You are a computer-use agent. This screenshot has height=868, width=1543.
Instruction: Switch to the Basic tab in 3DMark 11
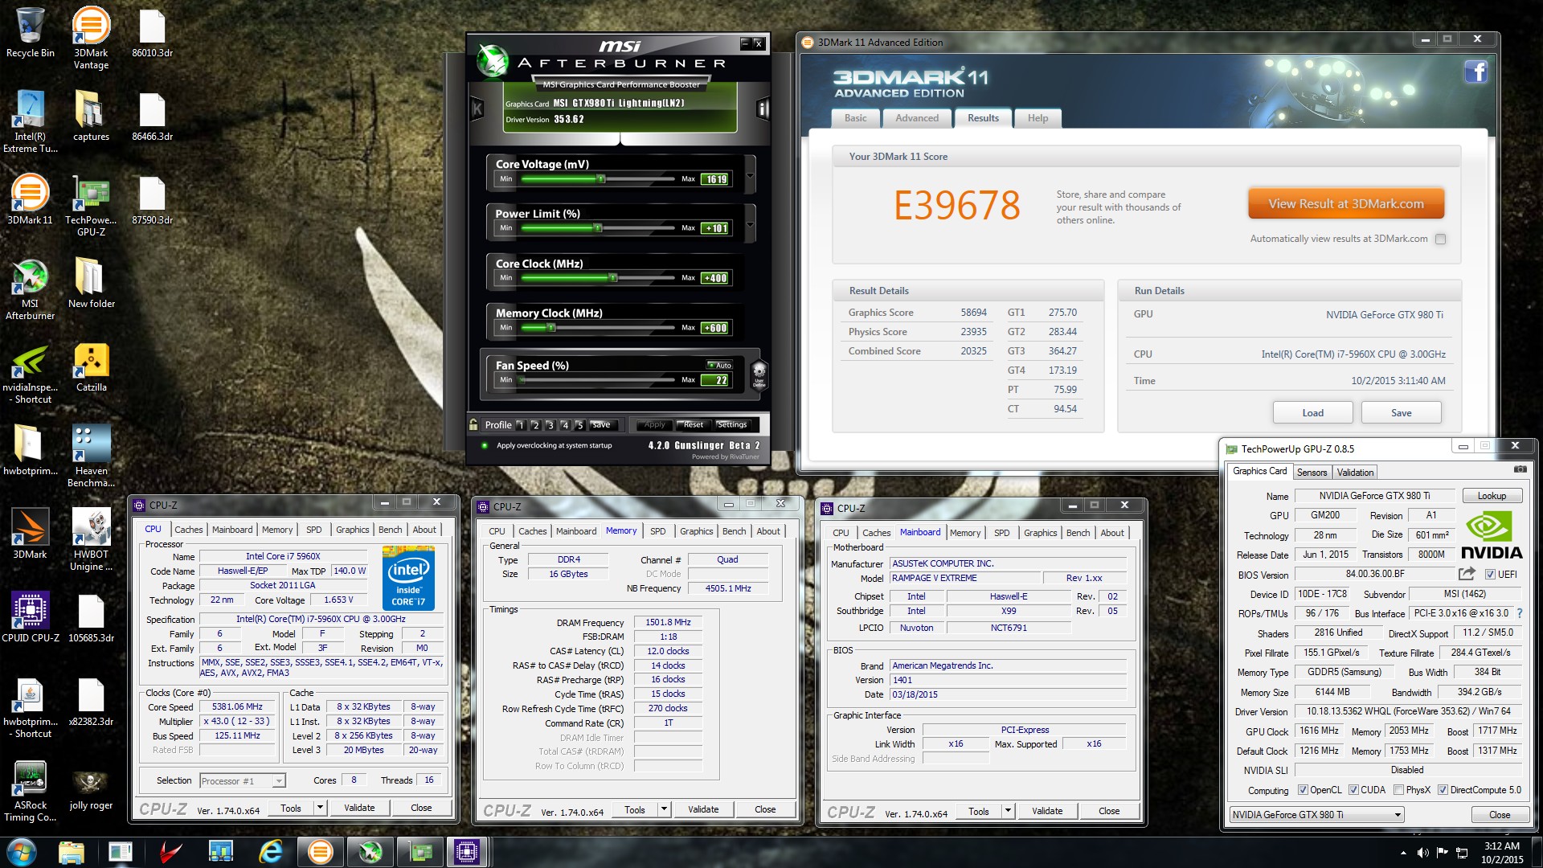(855, 118)
